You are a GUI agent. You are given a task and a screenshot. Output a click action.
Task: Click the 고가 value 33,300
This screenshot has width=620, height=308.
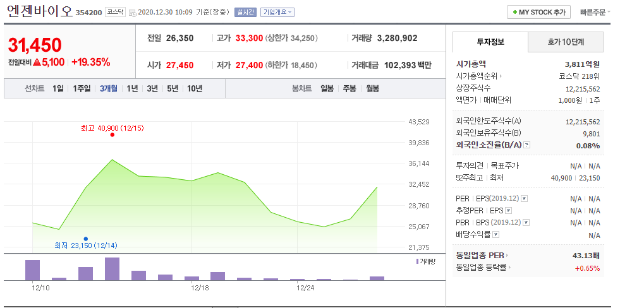tap(249, 38)
